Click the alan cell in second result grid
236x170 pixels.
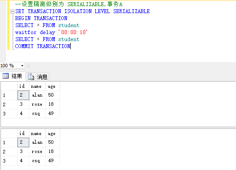point(37,142)
